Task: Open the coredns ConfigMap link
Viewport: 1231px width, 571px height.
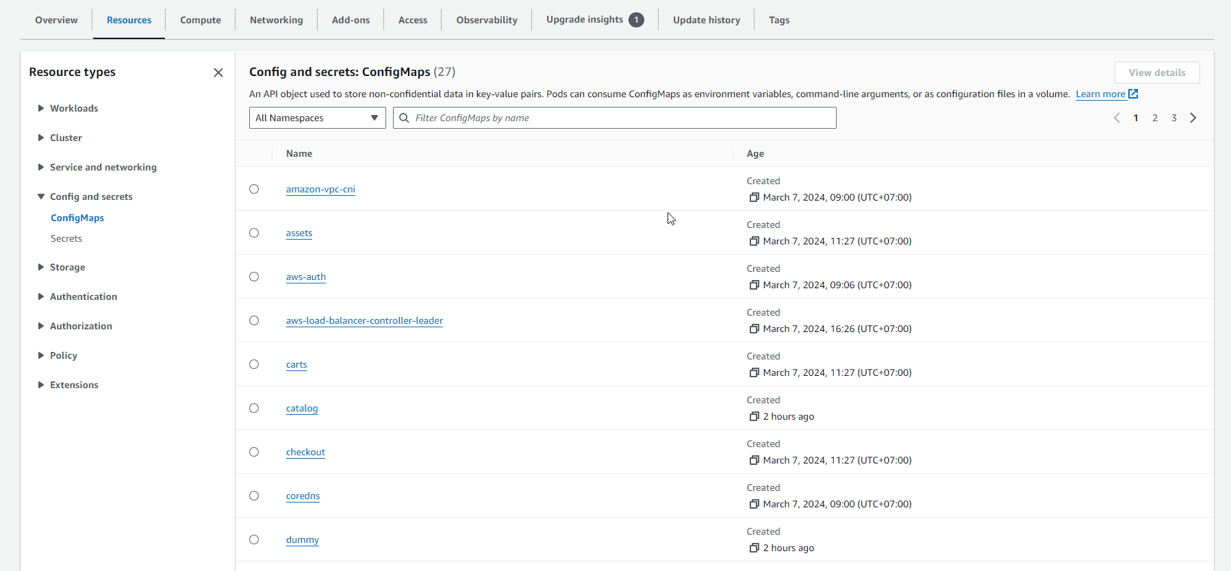Action: tap(303, 496)
